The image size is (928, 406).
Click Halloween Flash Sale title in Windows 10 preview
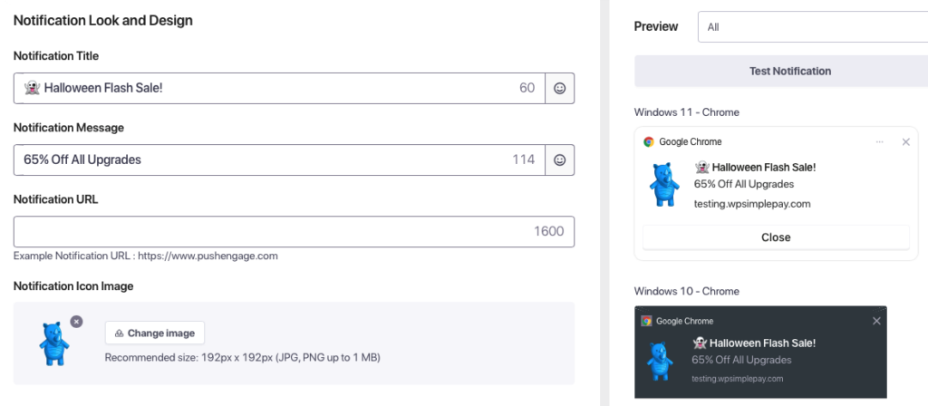click(761, 343)
